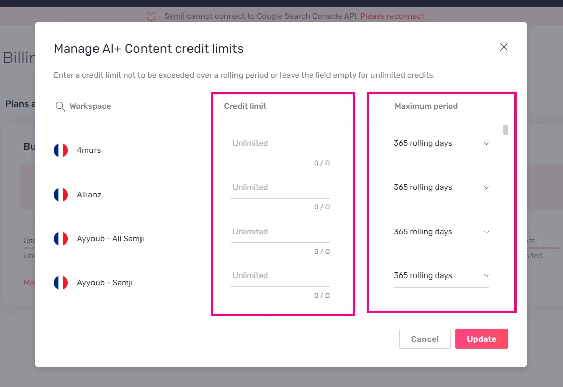Click the Ayyoub - Semji flag icon

(61, 283)
